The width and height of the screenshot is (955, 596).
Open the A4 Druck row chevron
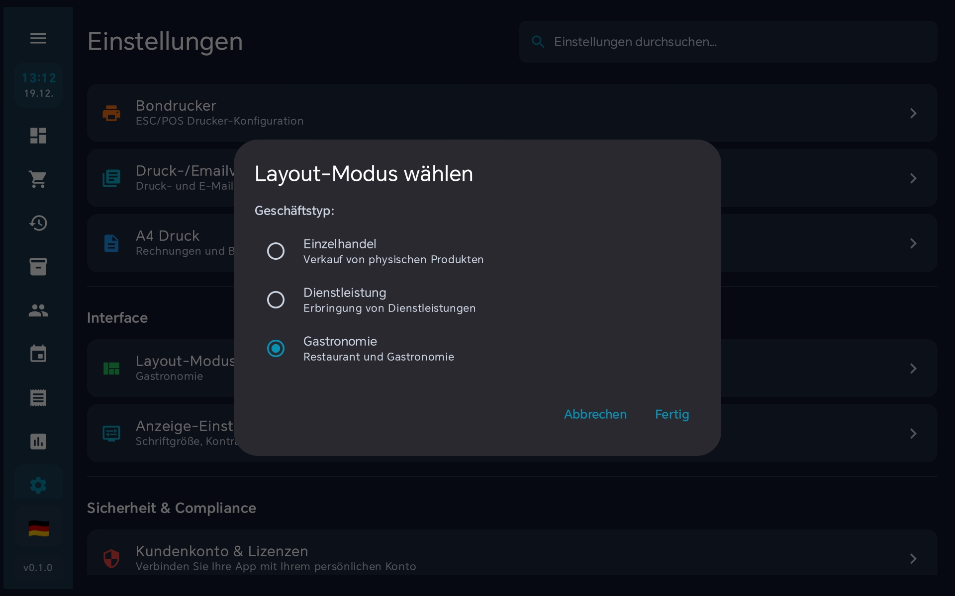click(x=913, y=243)
